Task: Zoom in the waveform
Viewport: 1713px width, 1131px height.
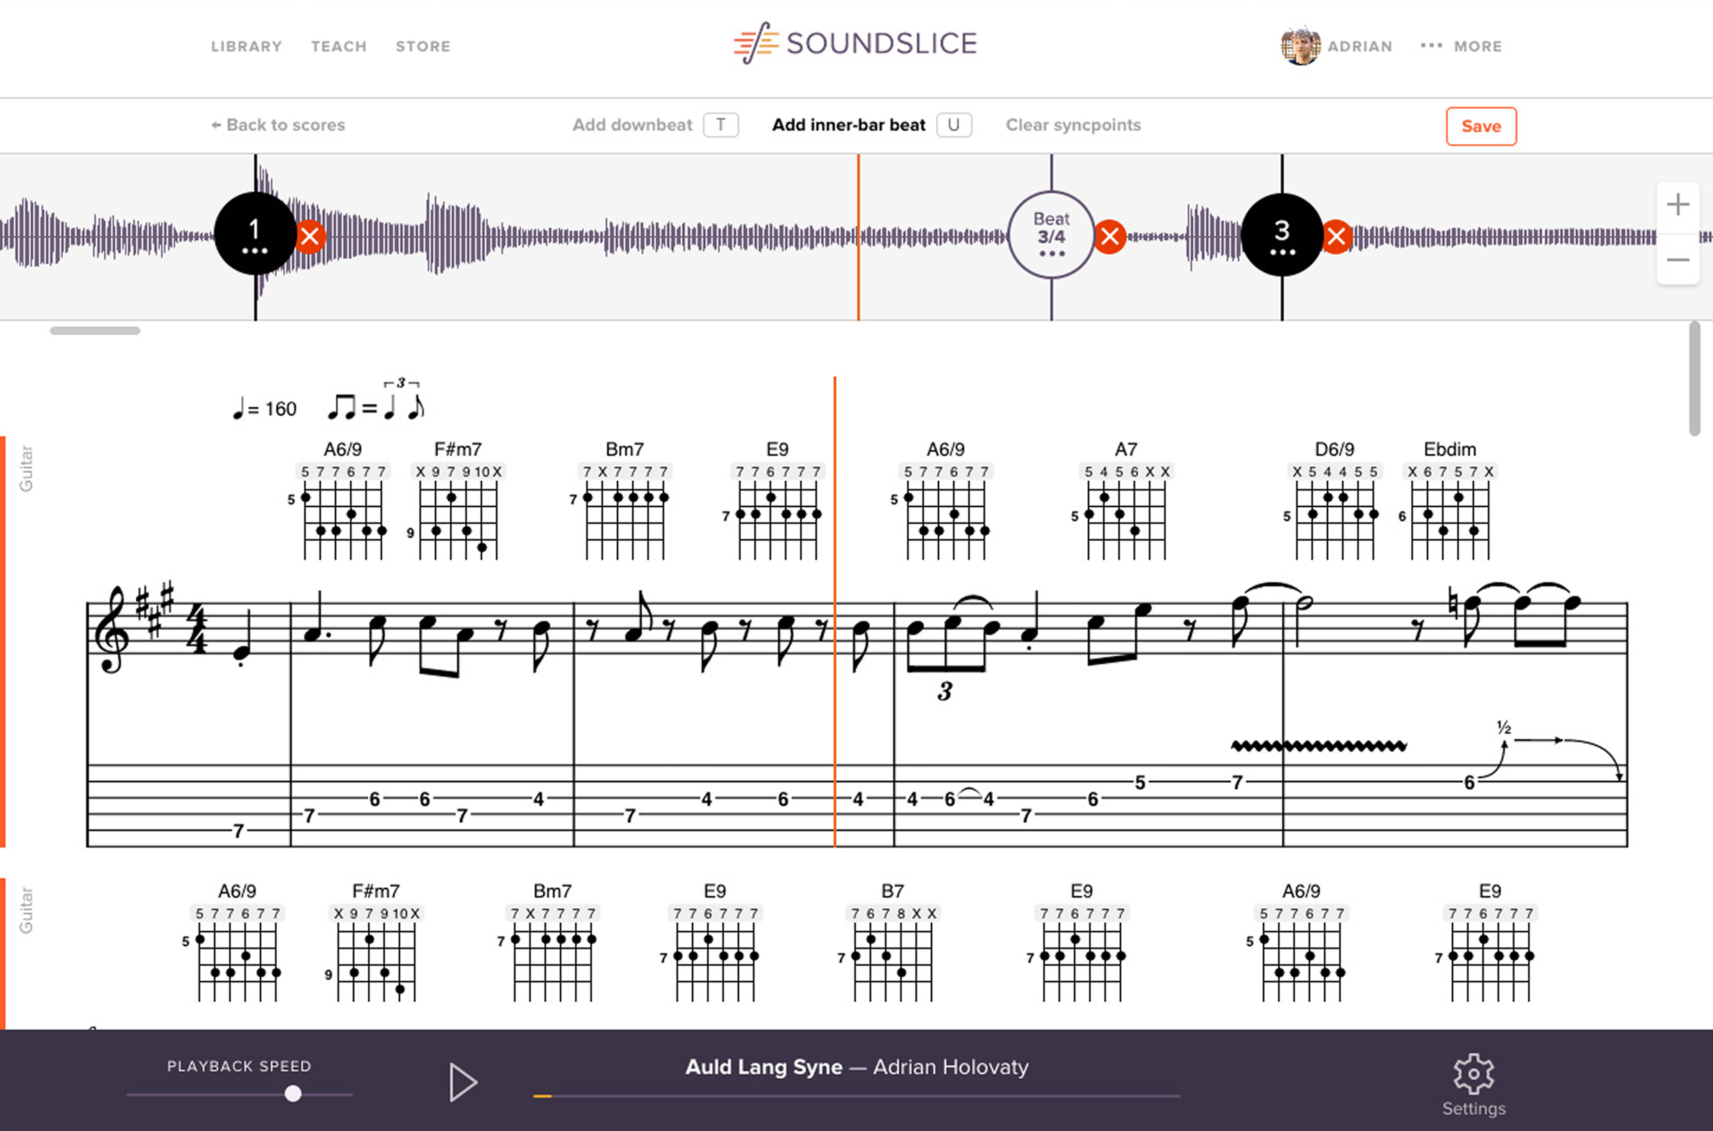Action: [1678, 206]
